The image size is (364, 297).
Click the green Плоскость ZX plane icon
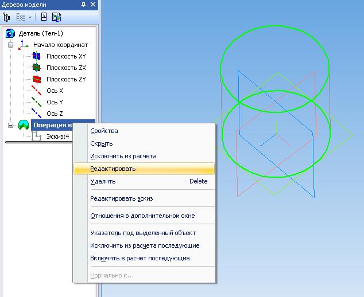coord(36,68)
